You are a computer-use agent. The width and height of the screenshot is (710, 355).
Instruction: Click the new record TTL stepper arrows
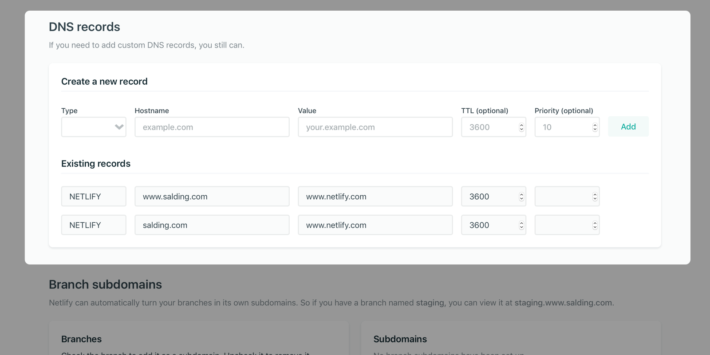[521, 127]
